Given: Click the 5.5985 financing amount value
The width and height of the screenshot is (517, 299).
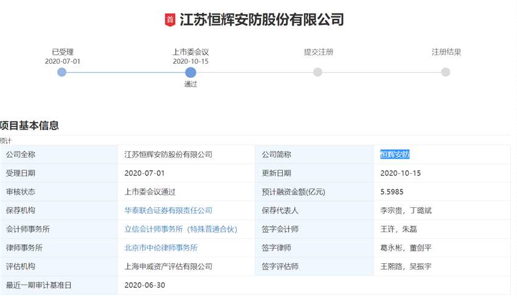Looking at the screenshot, I should (x=392, y=192).
